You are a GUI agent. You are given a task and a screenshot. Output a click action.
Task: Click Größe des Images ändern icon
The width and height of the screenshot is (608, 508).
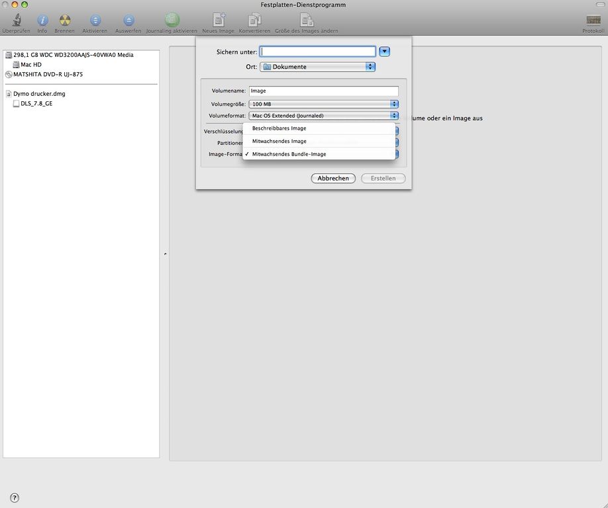[307, 20]
